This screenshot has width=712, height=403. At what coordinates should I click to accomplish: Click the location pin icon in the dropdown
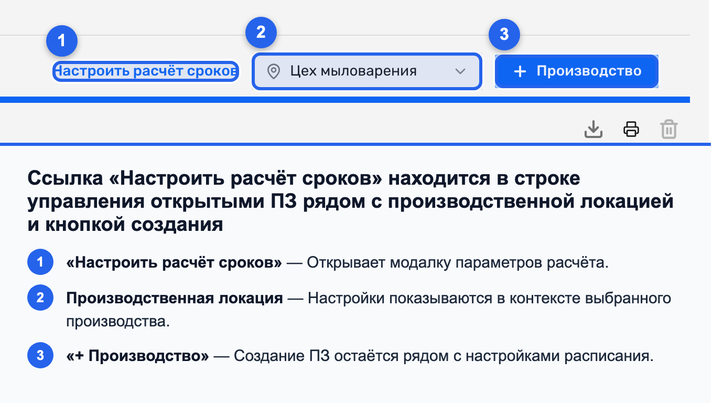273,71
